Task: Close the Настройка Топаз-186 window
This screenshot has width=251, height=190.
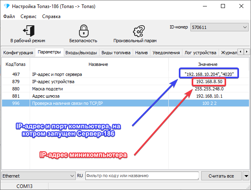Action: click(x=241, y=6)
